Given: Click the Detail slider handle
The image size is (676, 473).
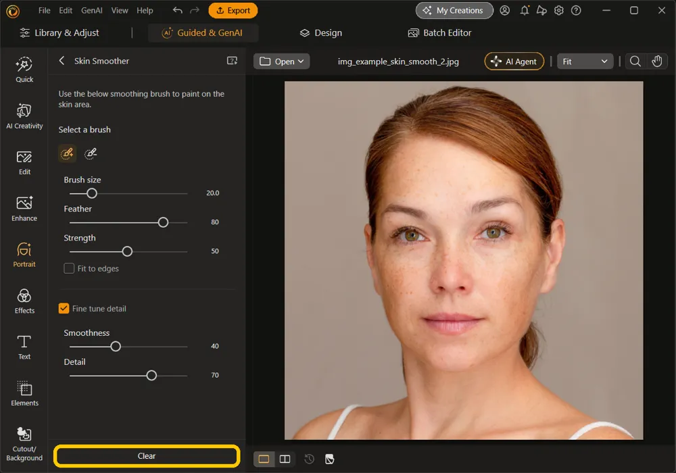Looking at the screenshot, I should tap(151, 376).
